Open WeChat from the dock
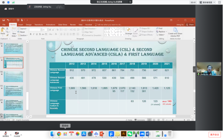The image size is (223, 139). 130,134
